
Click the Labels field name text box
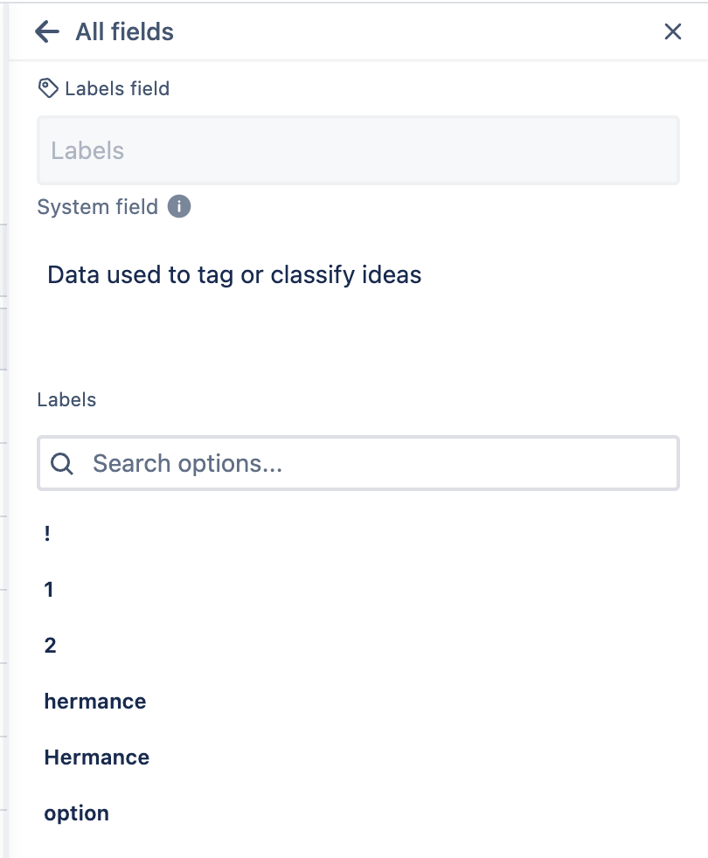[357, 150]
